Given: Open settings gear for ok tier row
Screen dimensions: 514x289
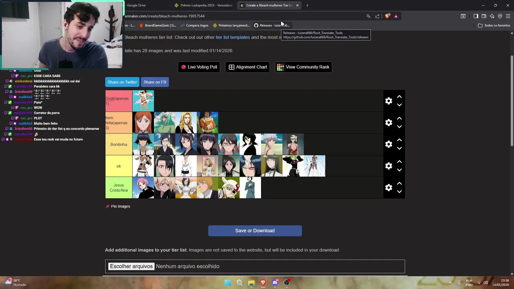Looking at the screenshot, I should 388,166.
